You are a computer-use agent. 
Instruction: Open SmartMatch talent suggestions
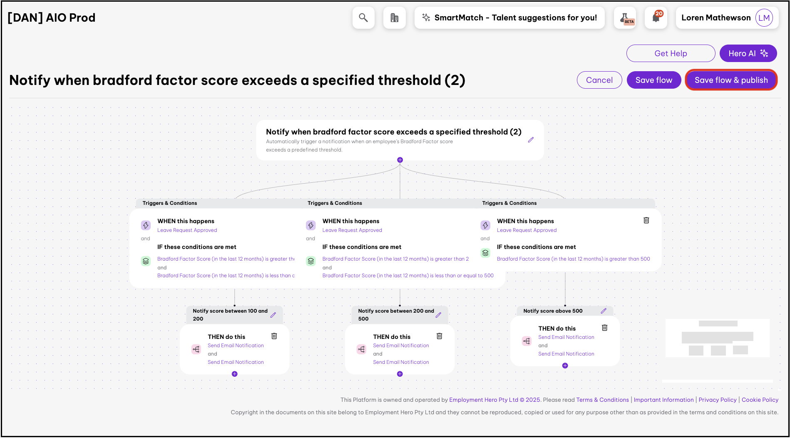509,18
